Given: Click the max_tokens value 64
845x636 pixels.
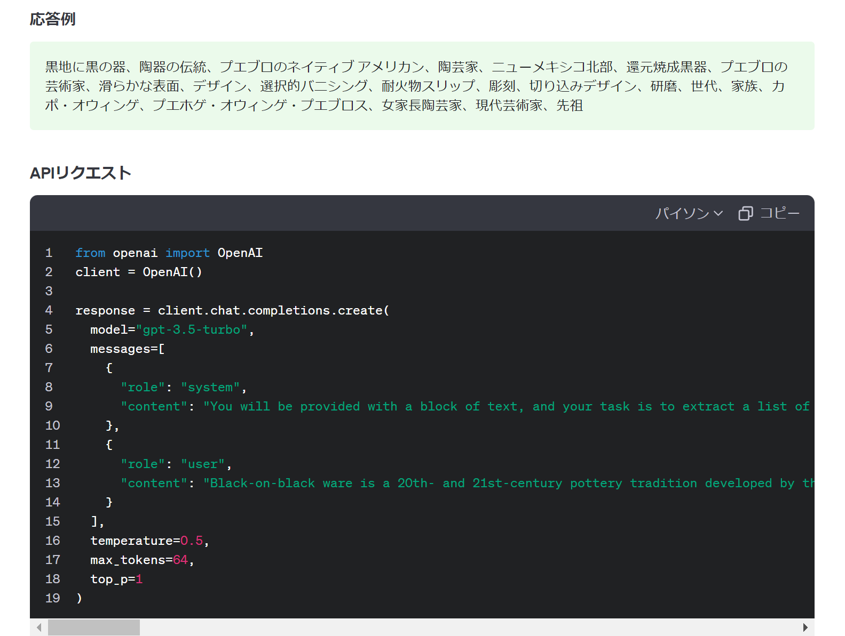Looking at the screenshot, I should pos(180,560).
